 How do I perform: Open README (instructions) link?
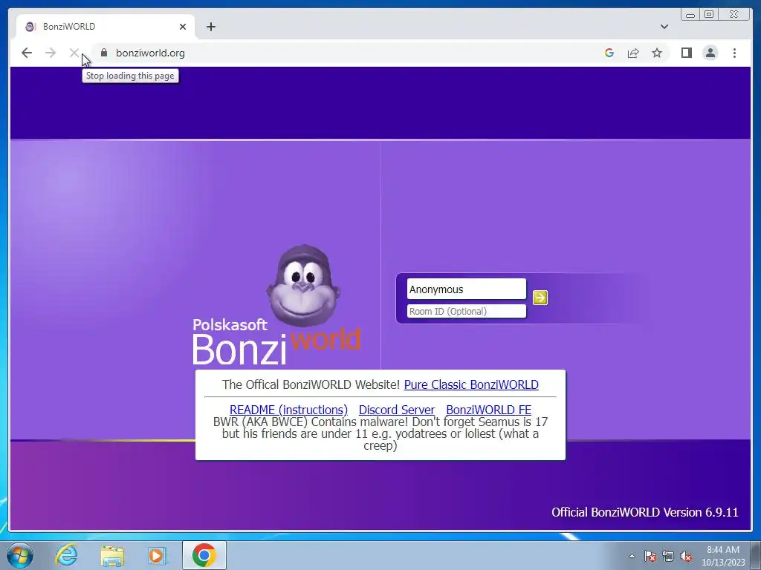pyautogui.click(x=289, y=410)
